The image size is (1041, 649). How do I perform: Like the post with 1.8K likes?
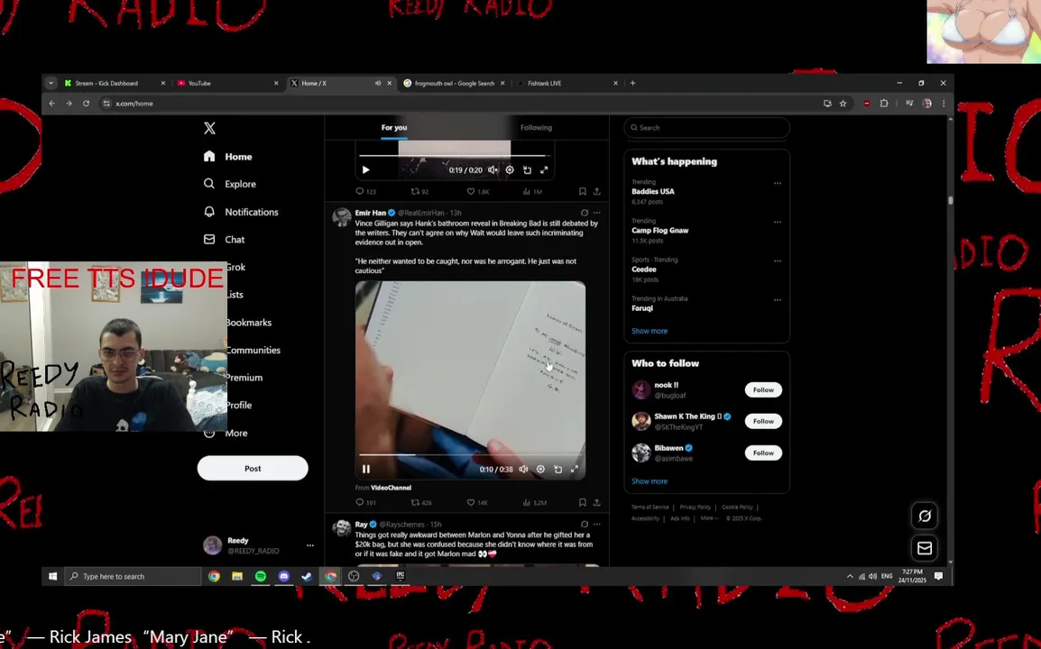click(477, 191)
